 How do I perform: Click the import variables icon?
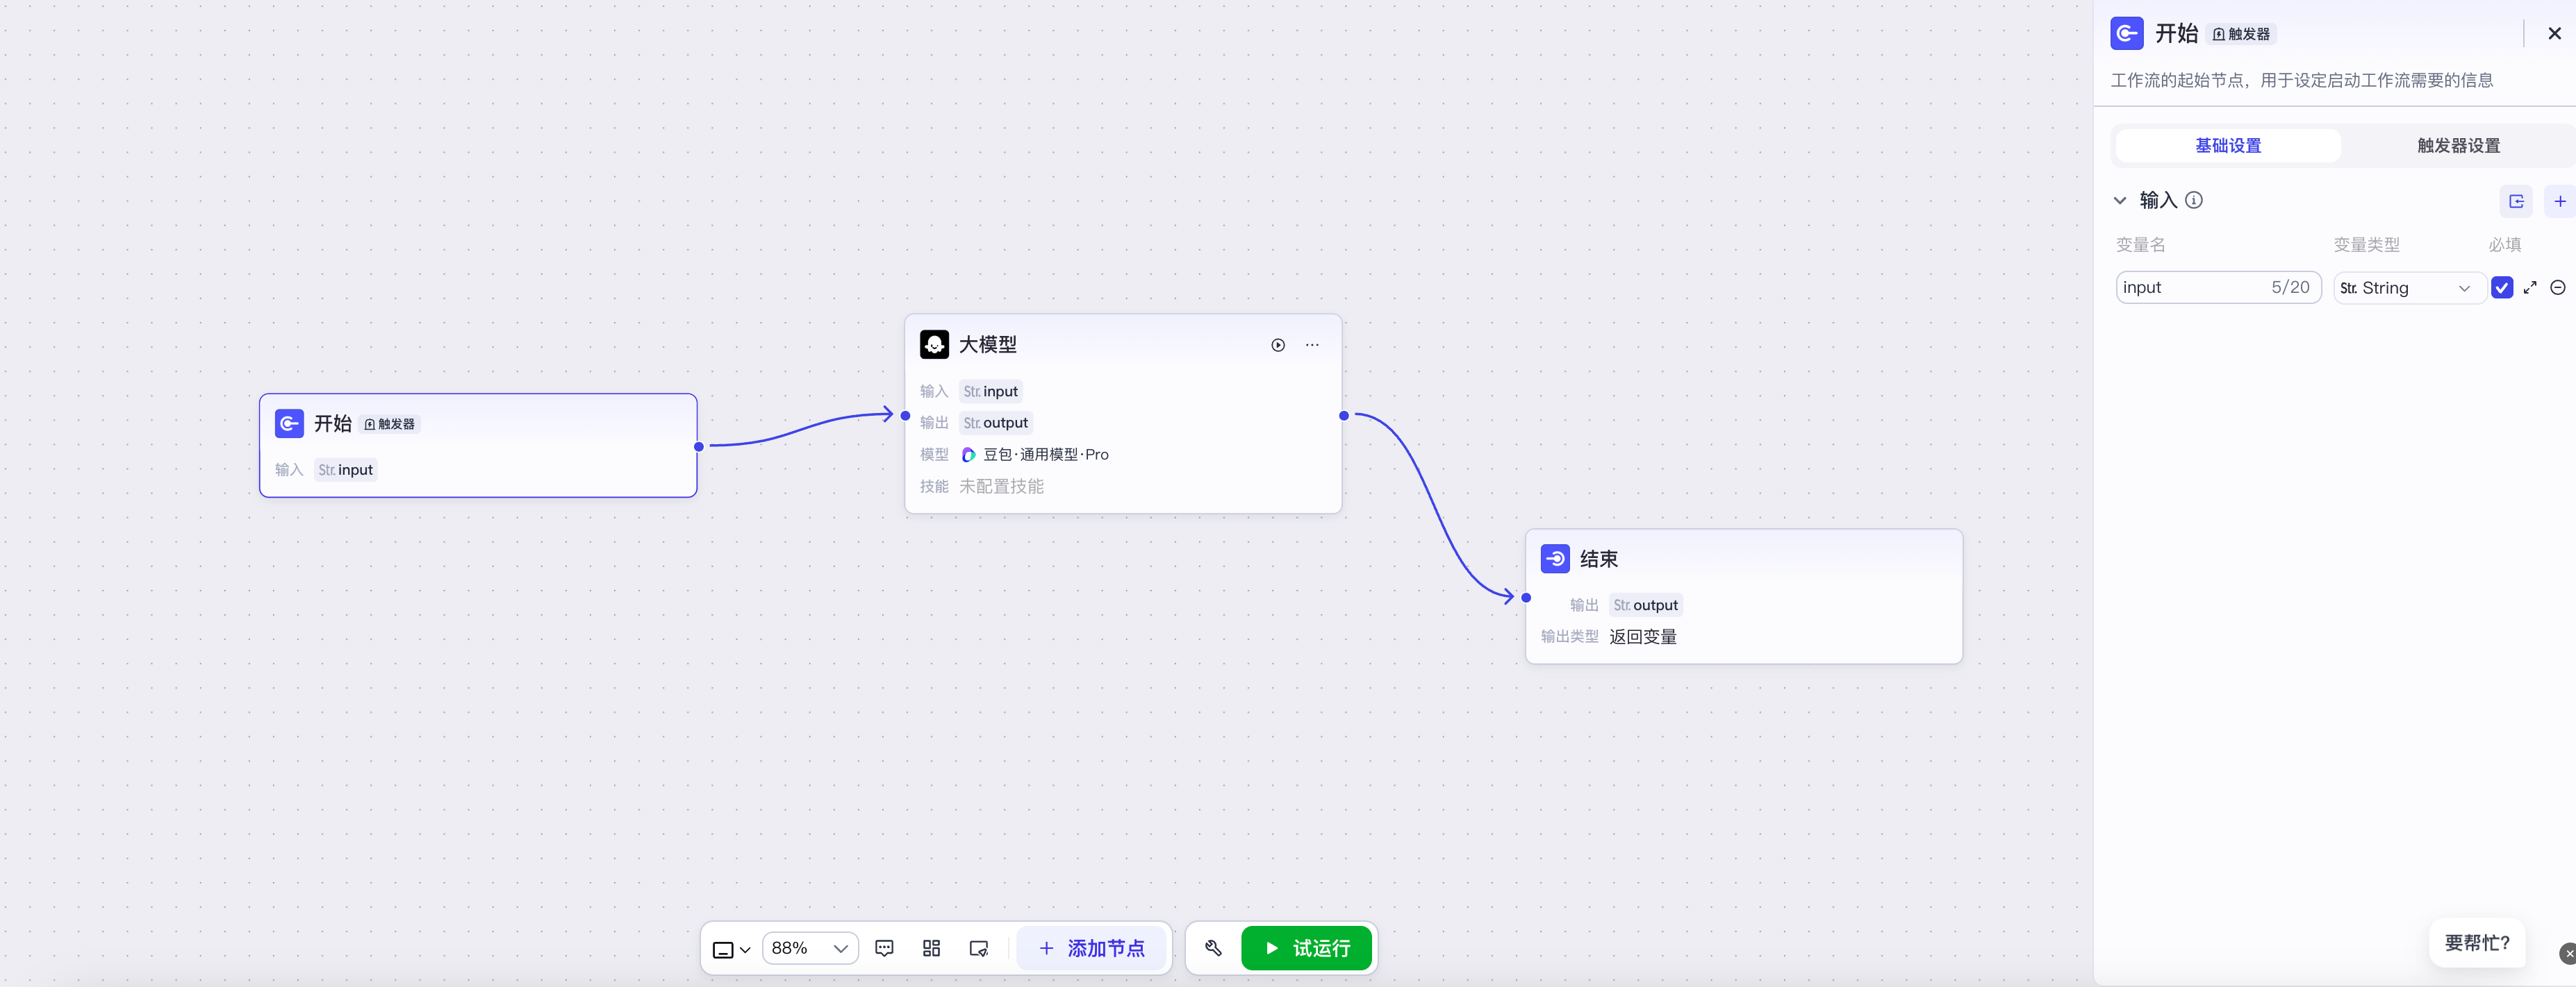[x=2516, y=201]
